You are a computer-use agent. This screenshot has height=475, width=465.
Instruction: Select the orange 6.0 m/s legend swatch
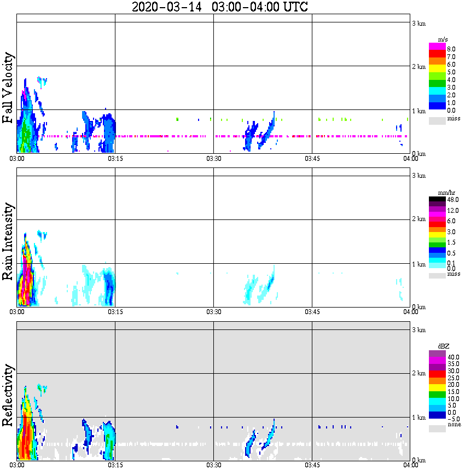pyautogui.click(x=437, y=61)
